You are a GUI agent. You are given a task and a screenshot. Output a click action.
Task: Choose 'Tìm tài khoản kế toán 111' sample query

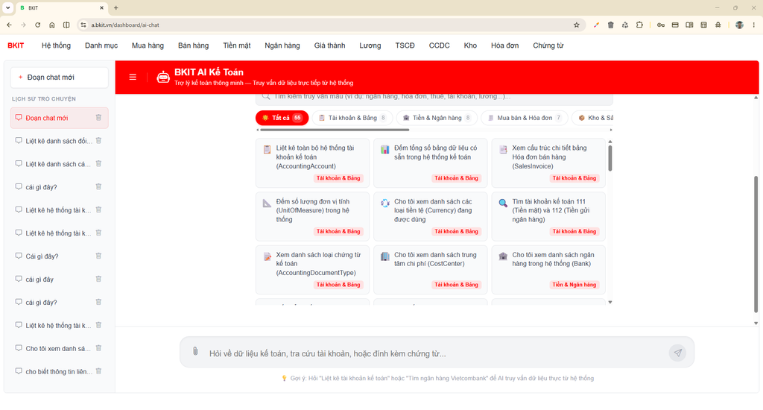coord(548,216)
